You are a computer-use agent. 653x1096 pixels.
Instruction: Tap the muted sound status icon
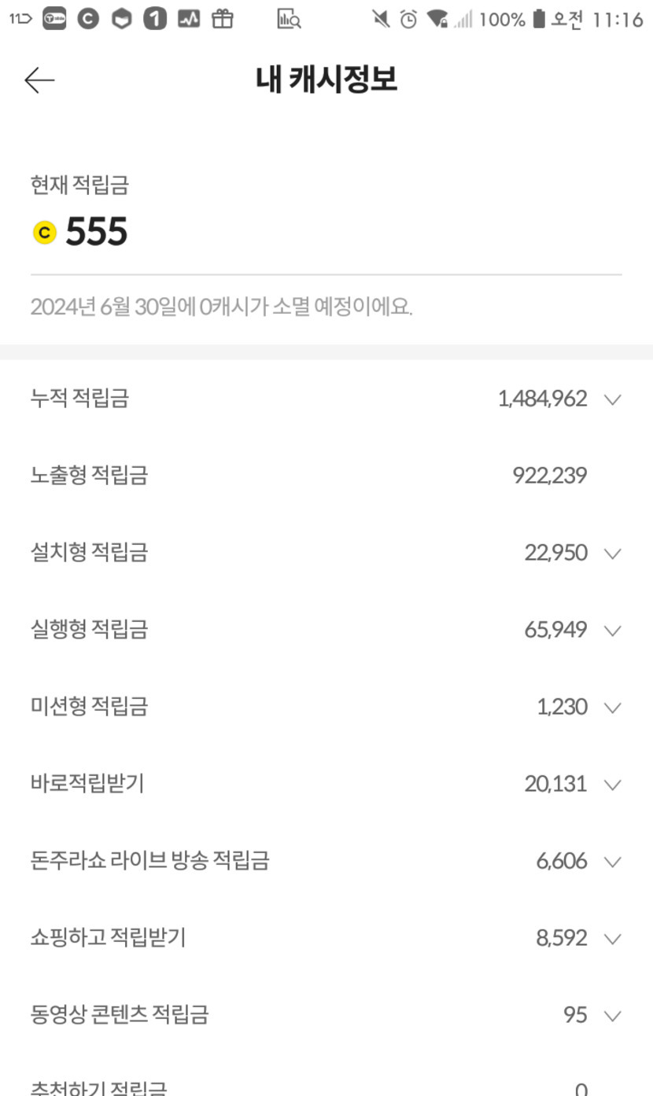(382, 20)
